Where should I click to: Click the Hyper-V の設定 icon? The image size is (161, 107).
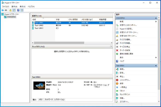coord(117,29)
